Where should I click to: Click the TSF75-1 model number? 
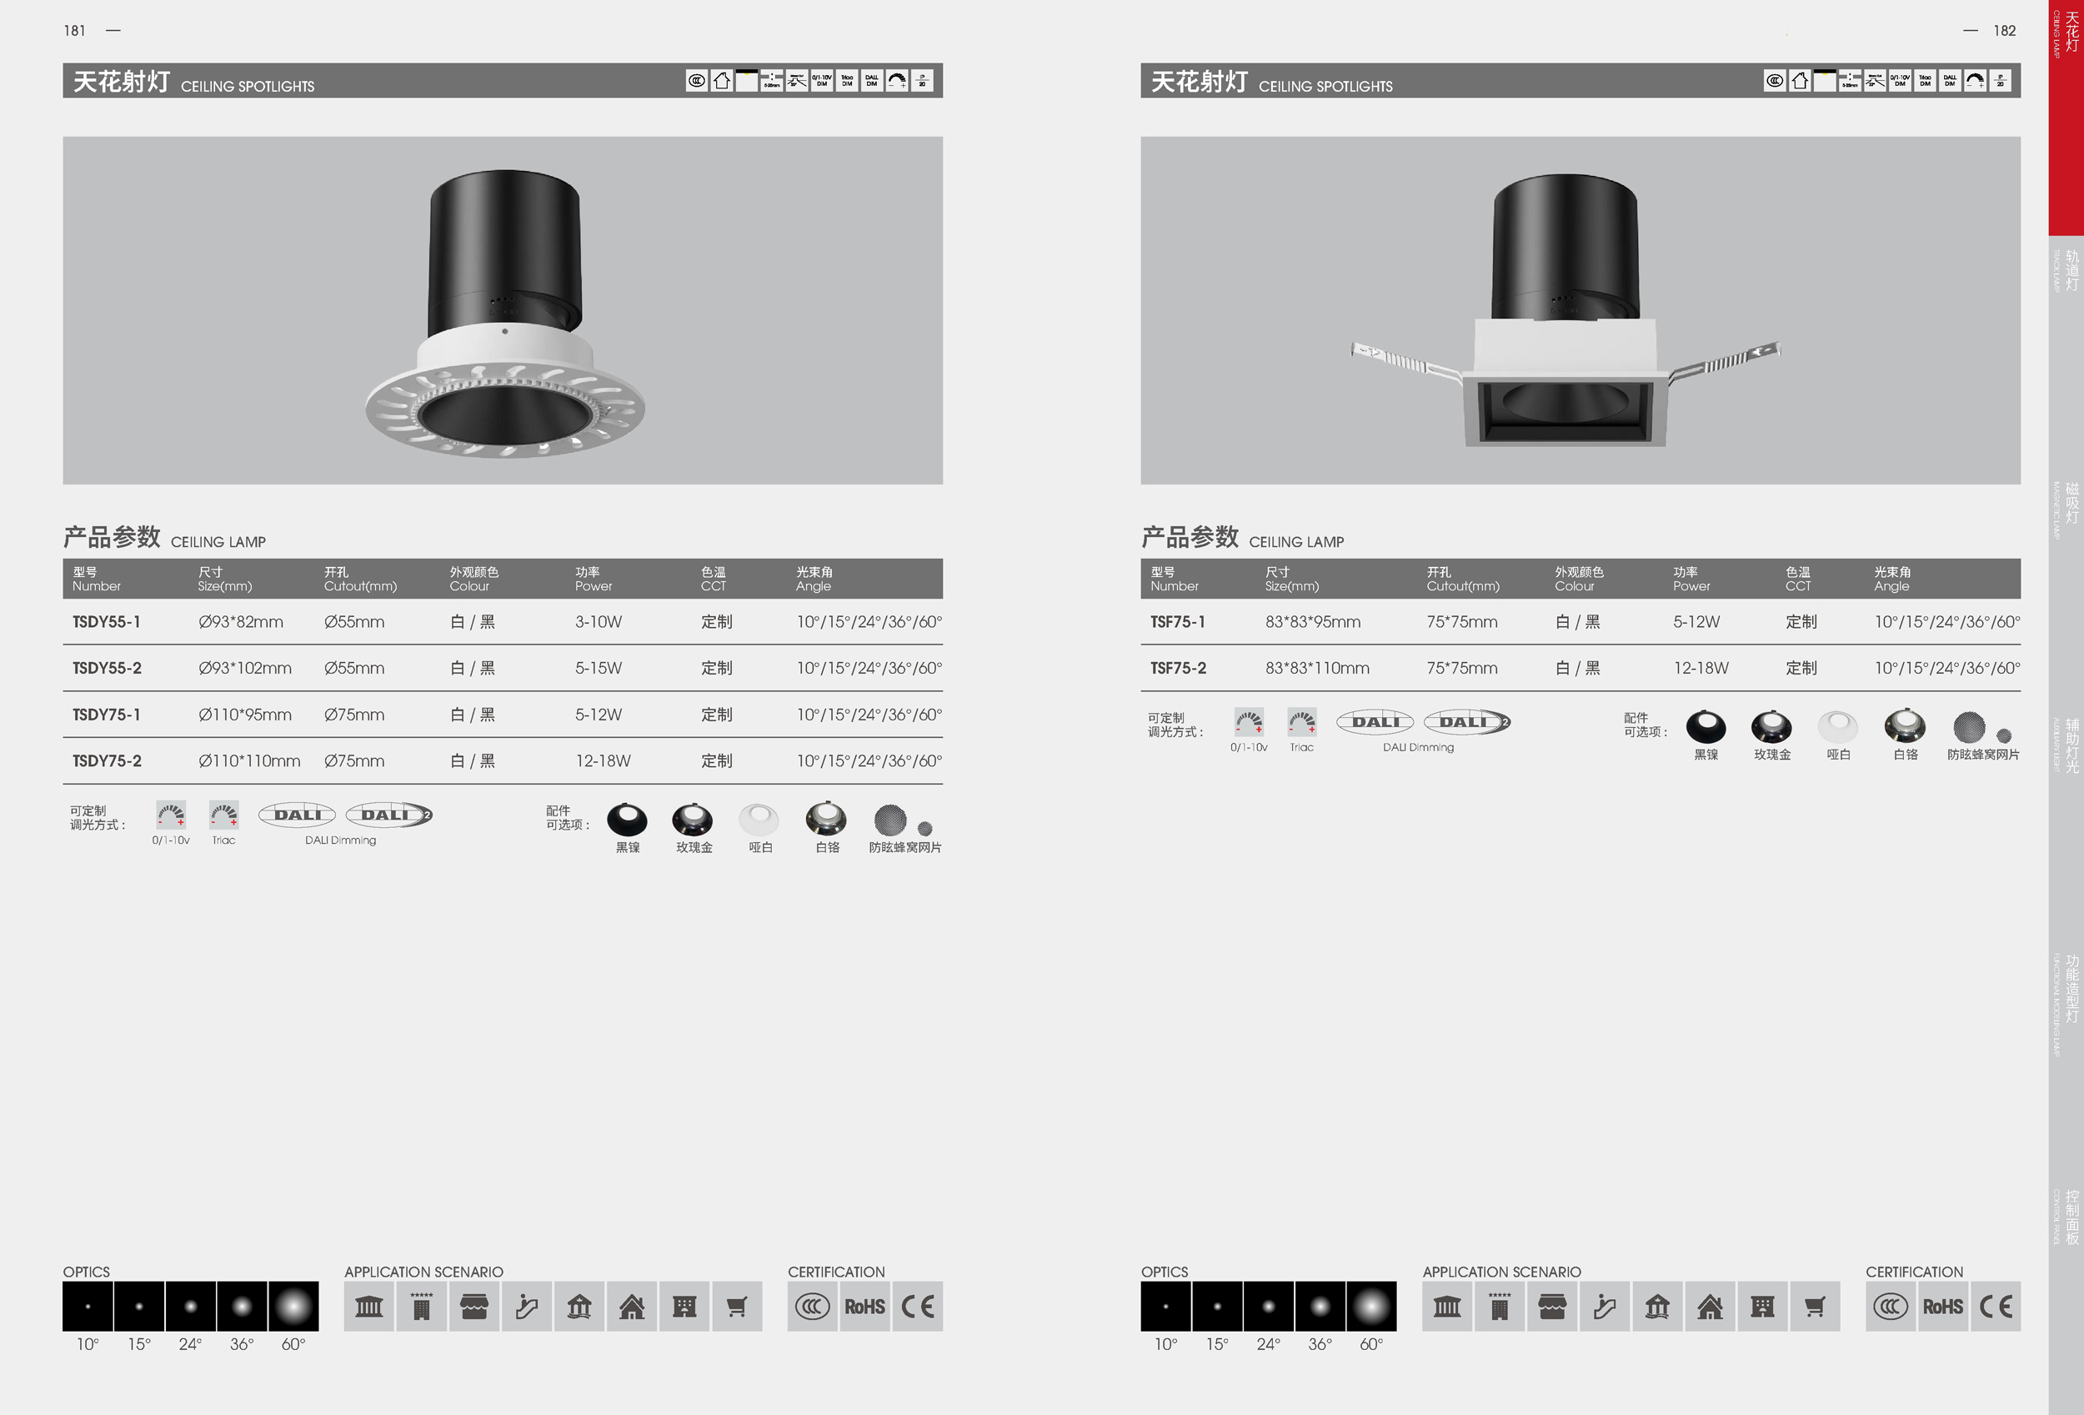[1177, 621]
